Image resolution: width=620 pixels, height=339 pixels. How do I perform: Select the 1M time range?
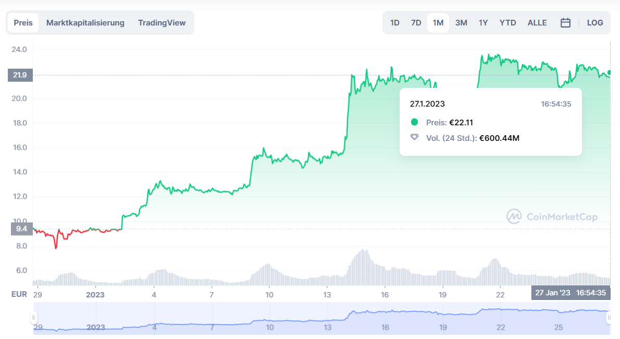click(x=438, y=23)
